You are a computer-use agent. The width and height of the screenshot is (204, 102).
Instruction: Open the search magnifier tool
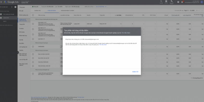tap(161, 2)
